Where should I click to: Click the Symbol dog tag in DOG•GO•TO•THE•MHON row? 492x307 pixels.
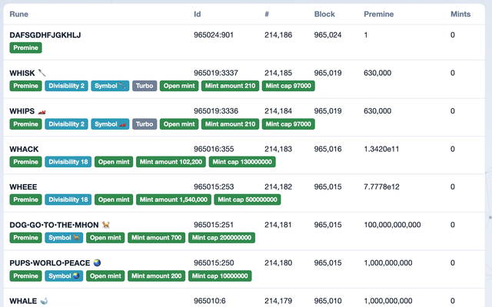64,238
